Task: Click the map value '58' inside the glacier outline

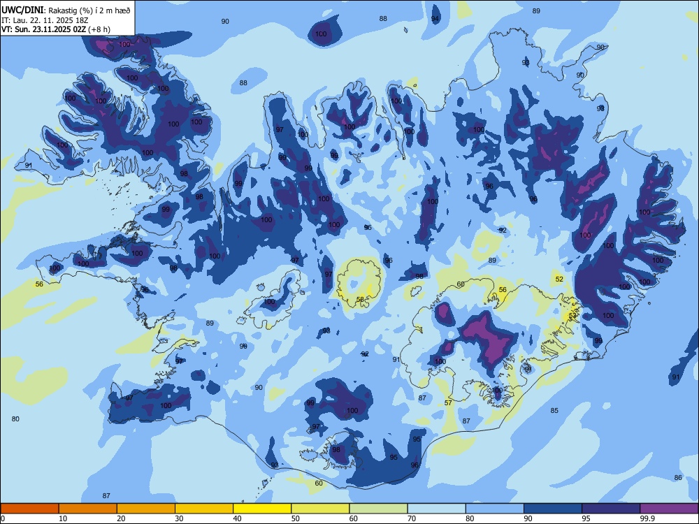Action: [360, 300]
